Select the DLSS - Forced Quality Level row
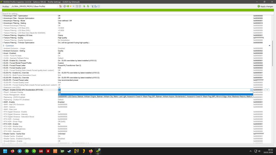 pyautogui.click(x=137, y=68)
